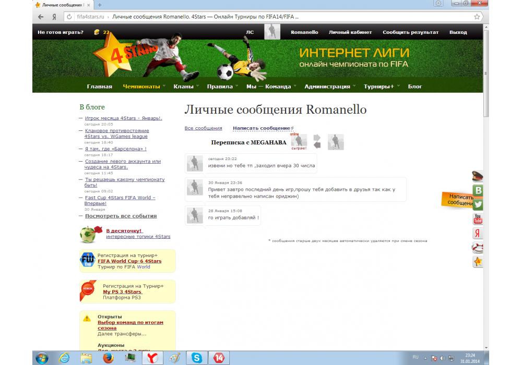This screenshot has height=365, width=522.
Task: Click the VKontakte side icon
Action: pos(478,190)
